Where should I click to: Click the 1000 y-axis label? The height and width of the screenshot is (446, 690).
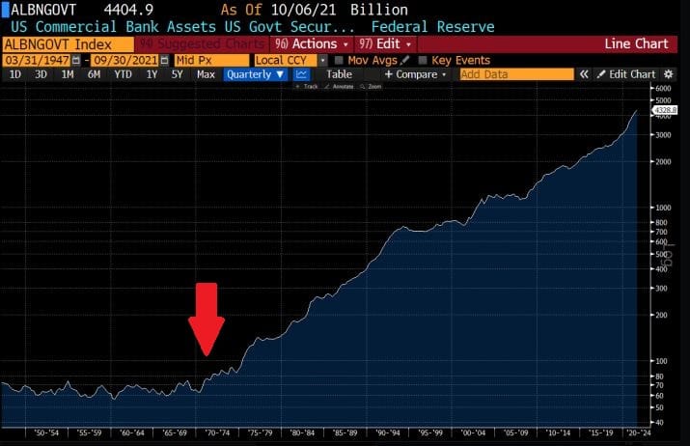coord(664,208)
